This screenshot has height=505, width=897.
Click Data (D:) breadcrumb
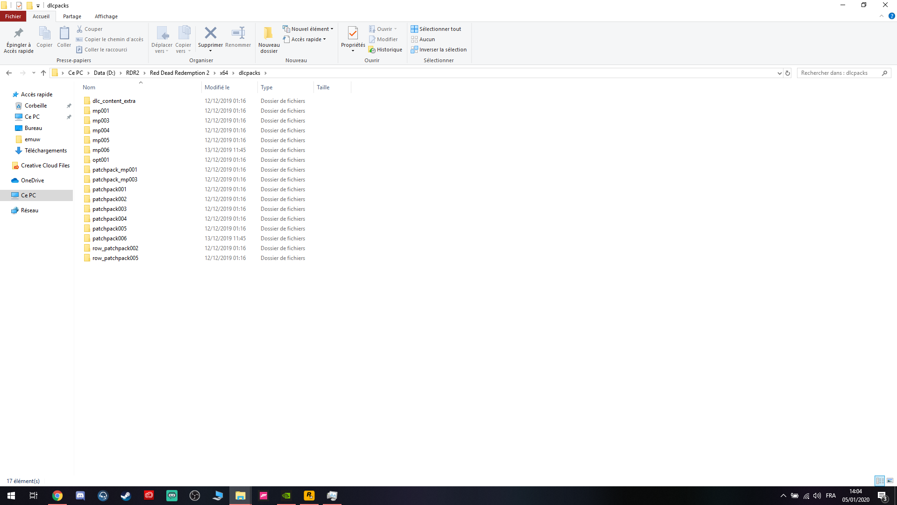(x=105, y=73)
